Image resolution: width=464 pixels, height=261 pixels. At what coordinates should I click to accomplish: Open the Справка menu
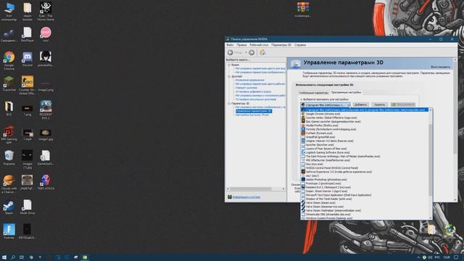300,45
